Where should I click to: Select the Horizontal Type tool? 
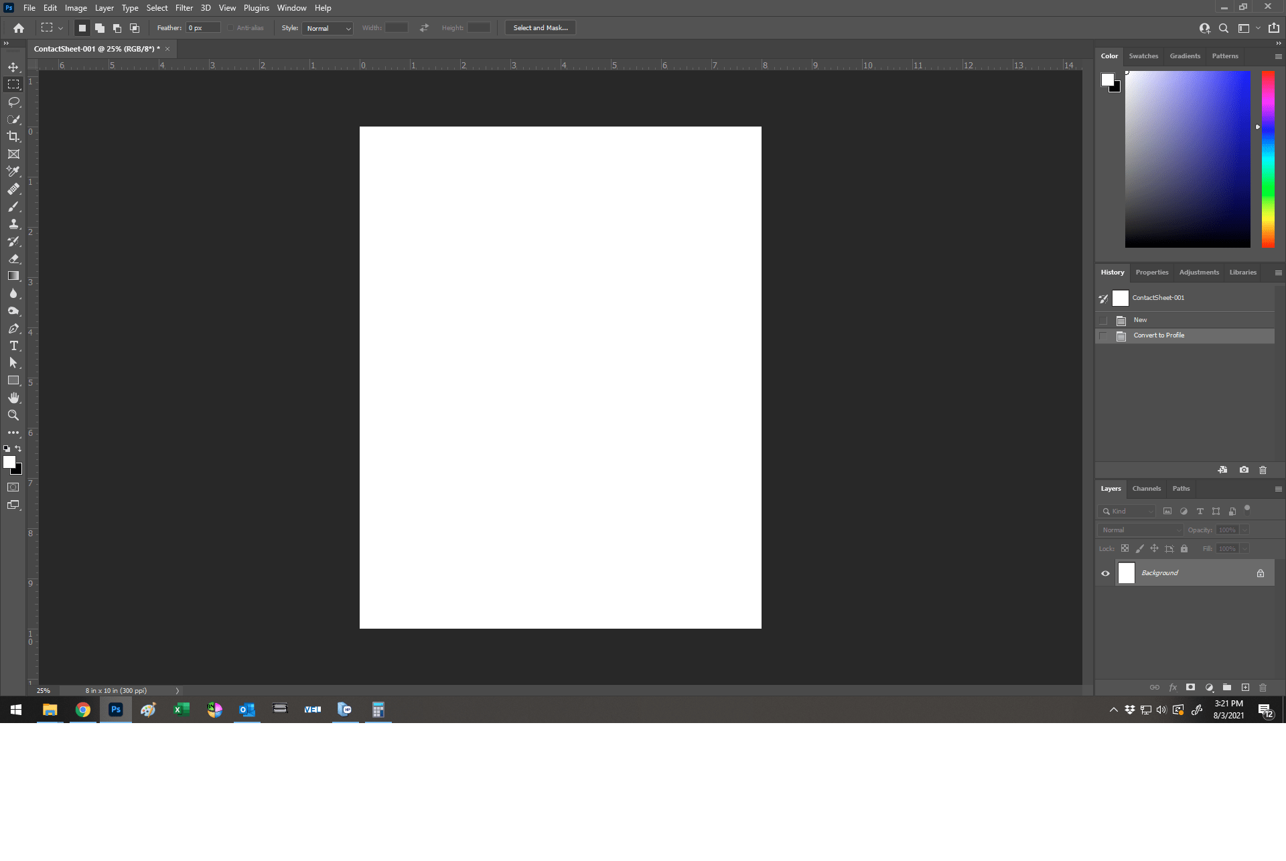[13, 345]
